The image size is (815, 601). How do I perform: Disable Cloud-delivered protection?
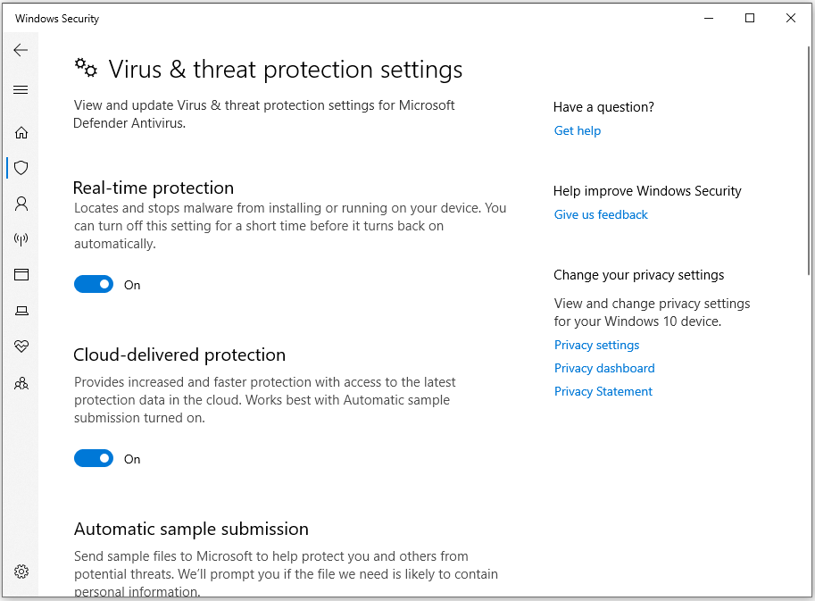(x=93, y=457)
